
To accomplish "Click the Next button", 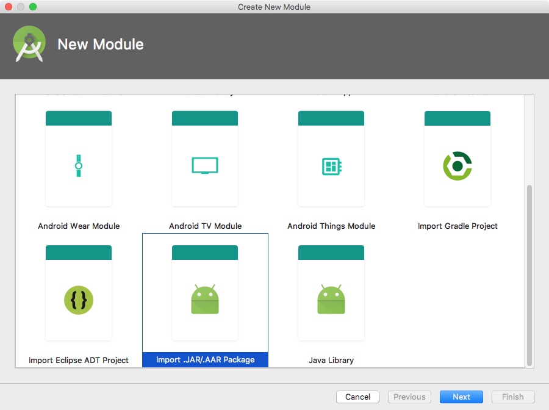I will point(461,397).
